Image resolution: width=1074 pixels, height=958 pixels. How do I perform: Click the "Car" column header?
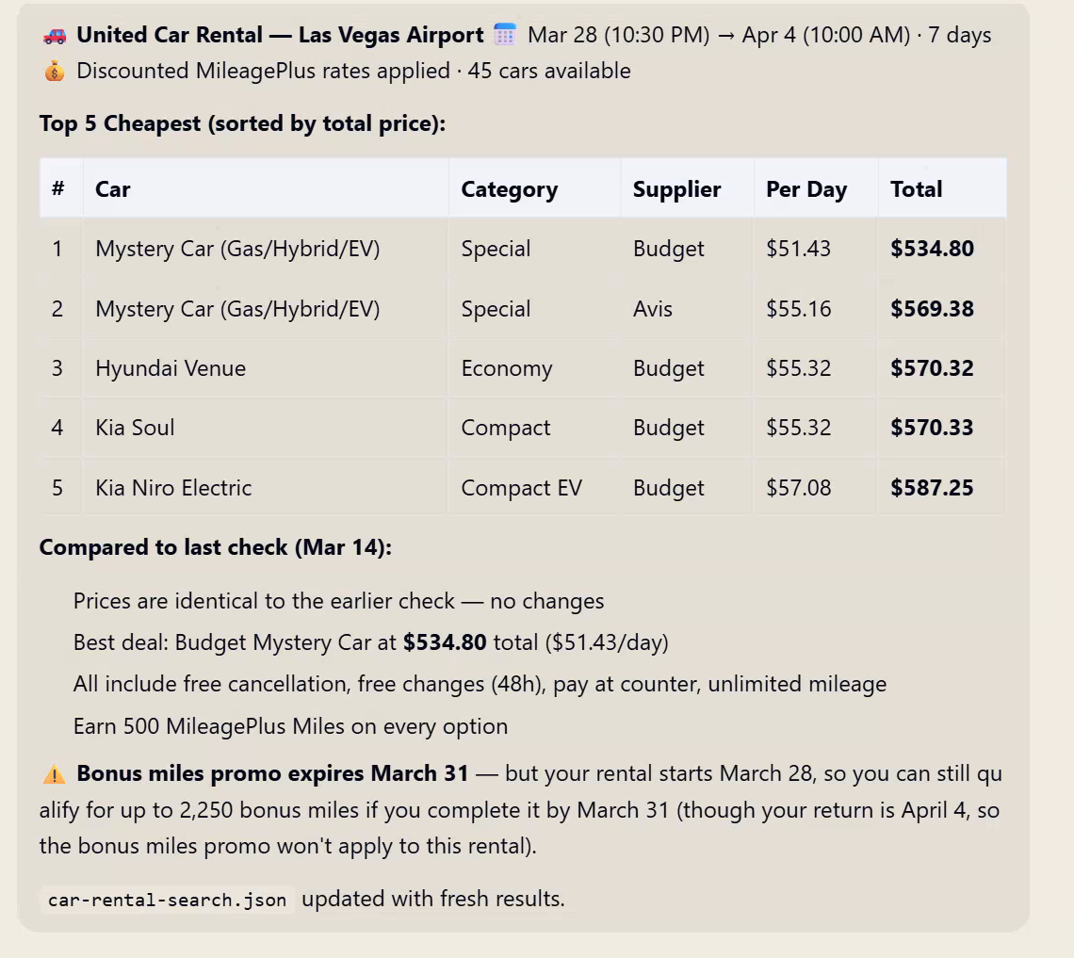click(112, 189)
